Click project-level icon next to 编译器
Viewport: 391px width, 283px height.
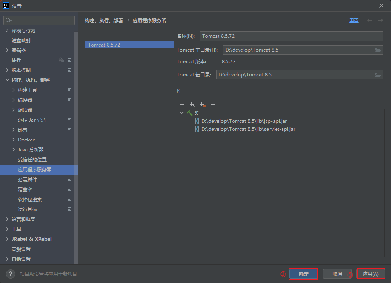point(70,100)
